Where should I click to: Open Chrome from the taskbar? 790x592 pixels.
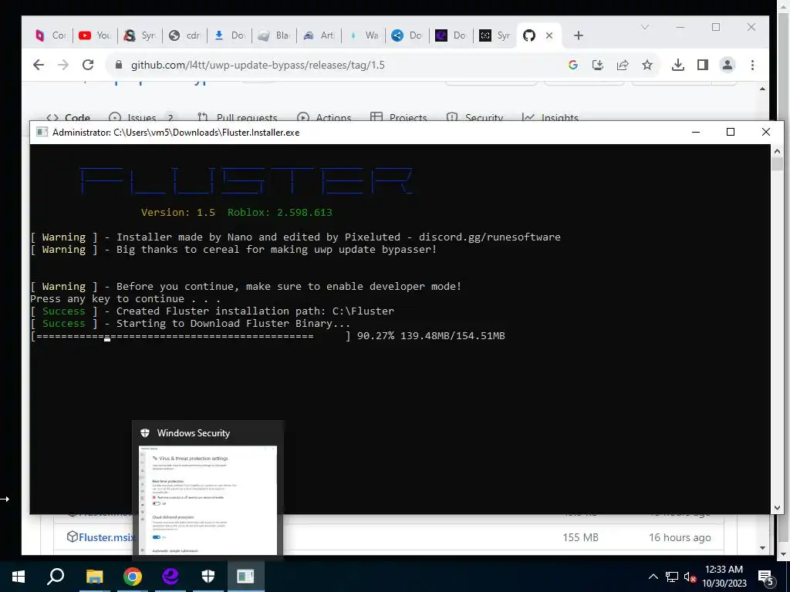[x=133, y=577]
